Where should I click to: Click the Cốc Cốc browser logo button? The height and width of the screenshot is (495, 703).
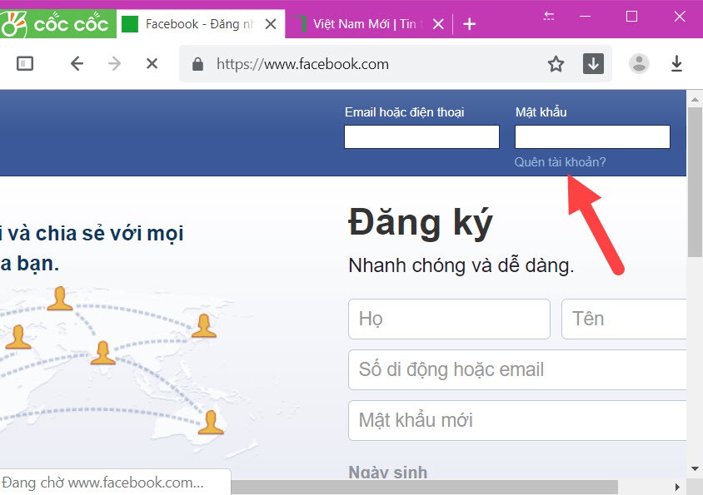pos(57,23)
